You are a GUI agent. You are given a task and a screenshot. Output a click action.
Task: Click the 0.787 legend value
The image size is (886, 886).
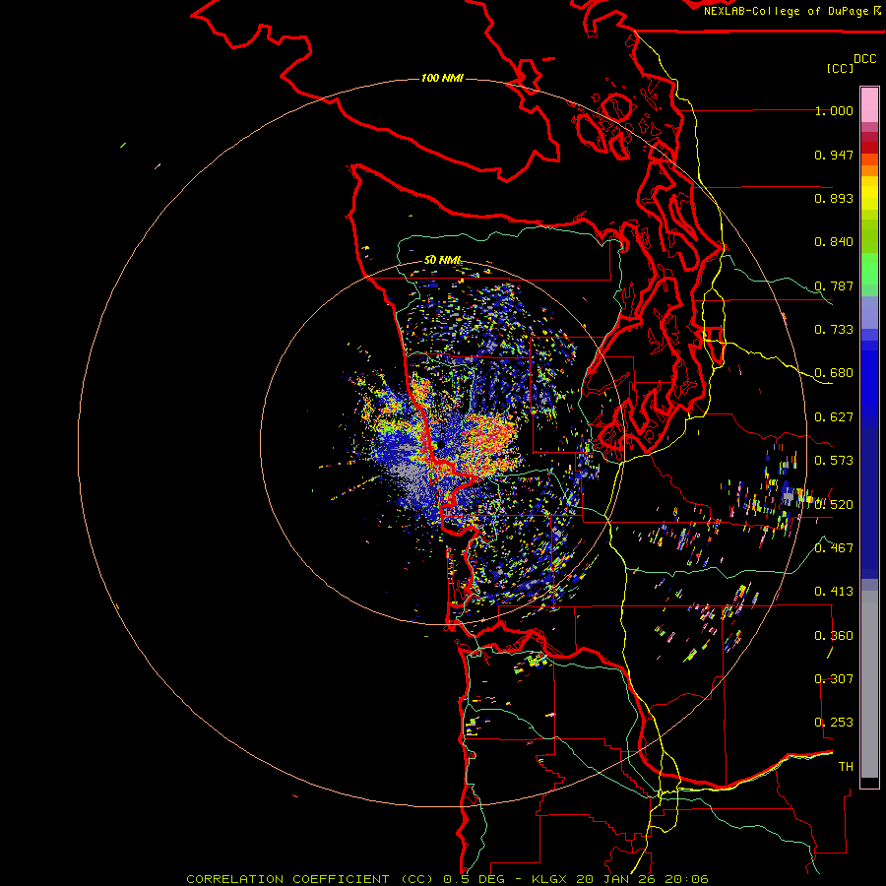click(834, 285)
